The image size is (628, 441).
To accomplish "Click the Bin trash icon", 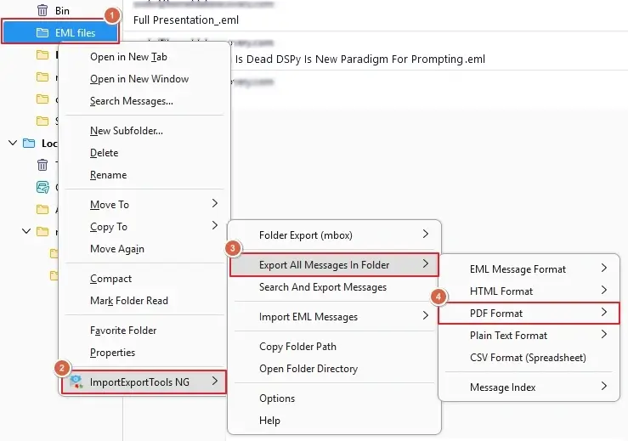I will coord(42,10).
